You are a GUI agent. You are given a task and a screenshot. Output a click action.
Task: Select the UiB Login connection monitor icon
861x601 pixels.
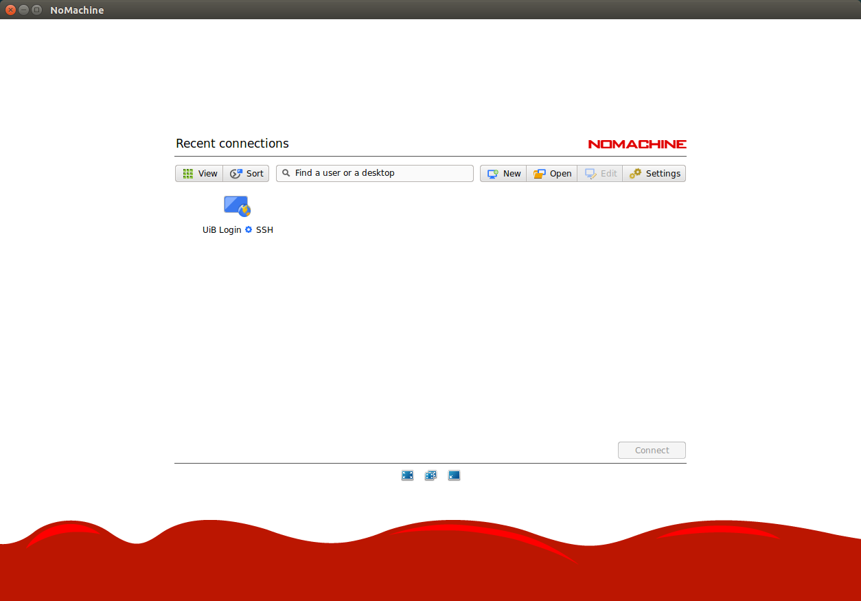point(237,205)
